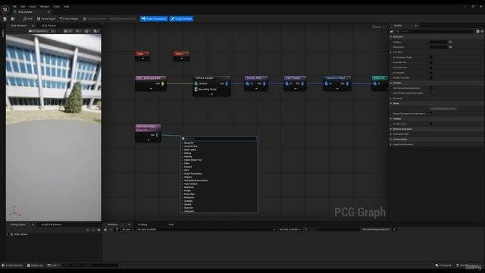
Task: Click the Cancel Execution toolbar button
Action: (x=95, y=19)
